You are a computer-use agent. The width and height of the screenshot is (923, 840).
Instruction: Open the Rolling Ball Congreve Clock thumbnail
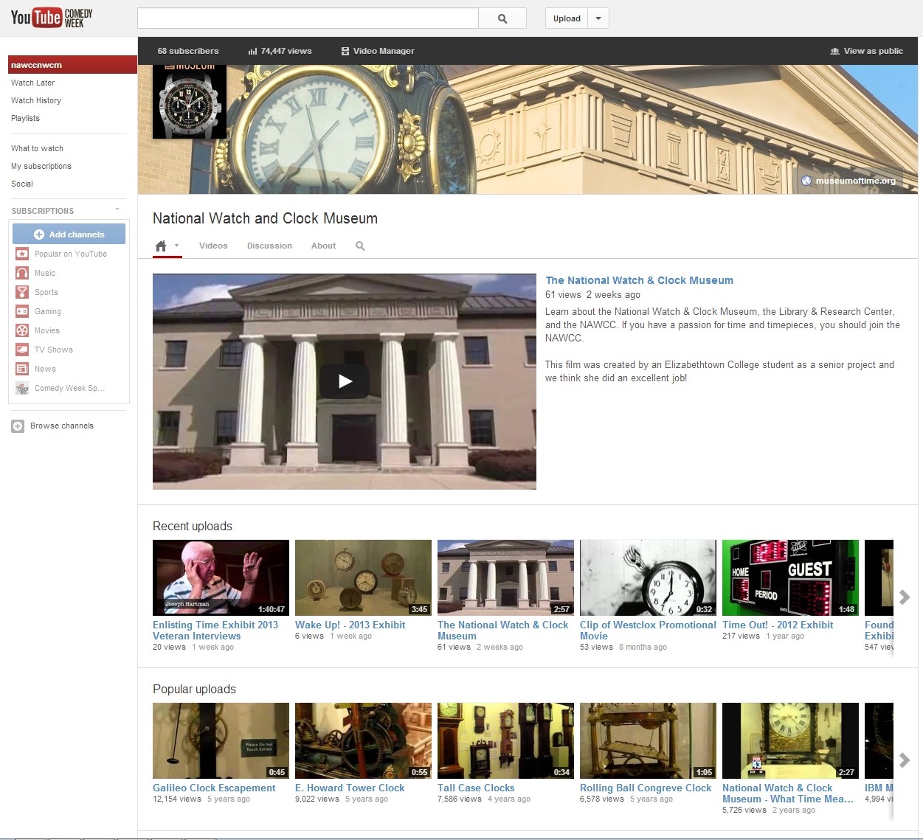[x=648, y=741]
